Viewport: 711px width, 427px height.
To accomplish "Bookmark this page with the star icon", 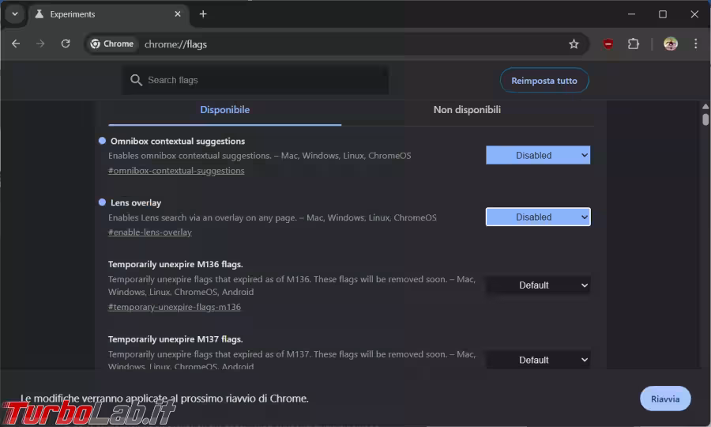I will pos(574,44).
